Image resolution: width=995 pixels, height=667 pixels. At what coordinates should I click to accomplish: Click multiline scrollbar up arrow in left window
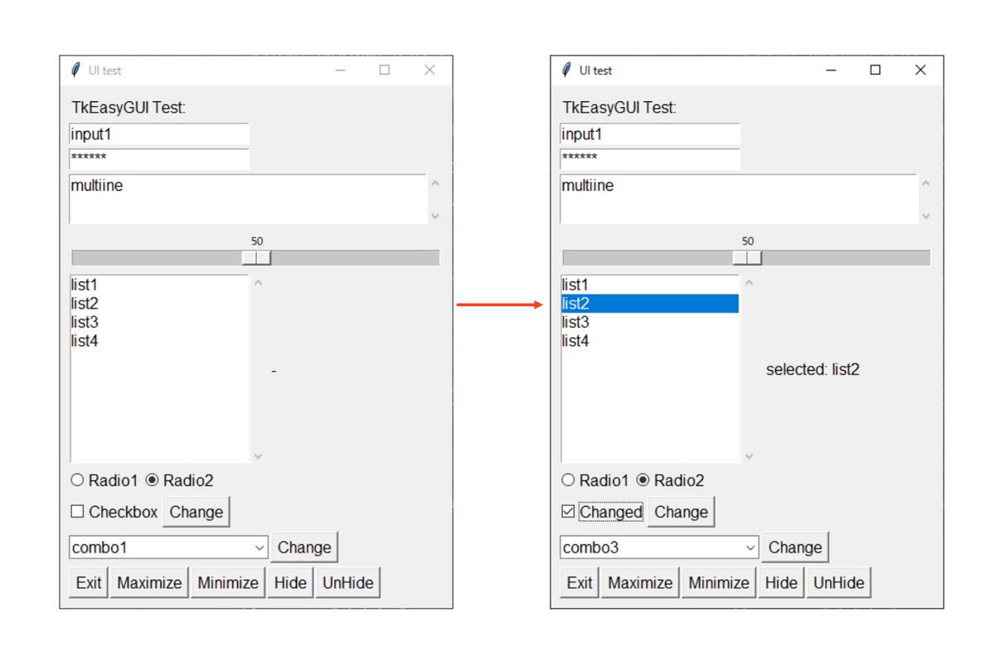pyautogui.click(x=435, y=183)
